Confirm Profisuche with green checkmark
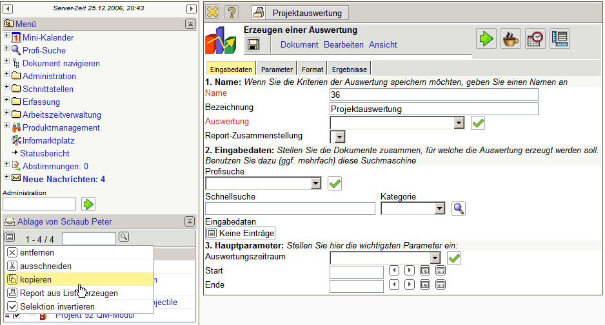 [335, 184]
